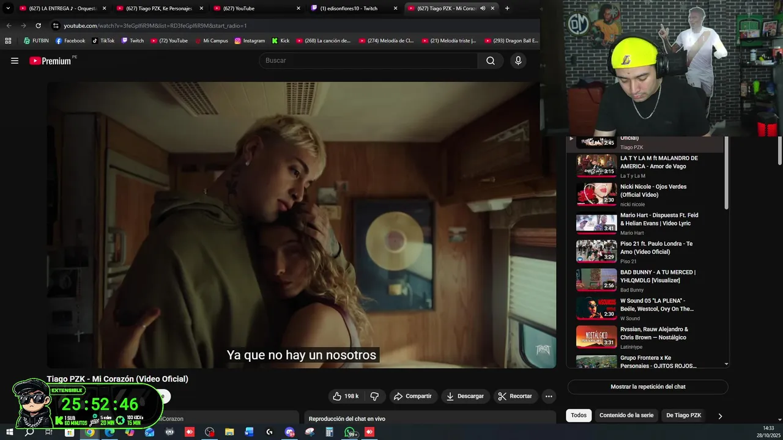Open the Twitch bookmark
Image resolution: width=783 pixels, height=440 pixels.
(133, 41)
